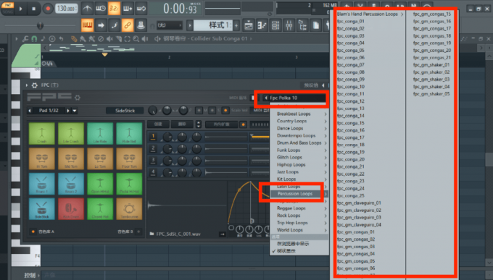493x280 pixels.
Task: Select the piano roll mute tool
Action: (109, 39)
